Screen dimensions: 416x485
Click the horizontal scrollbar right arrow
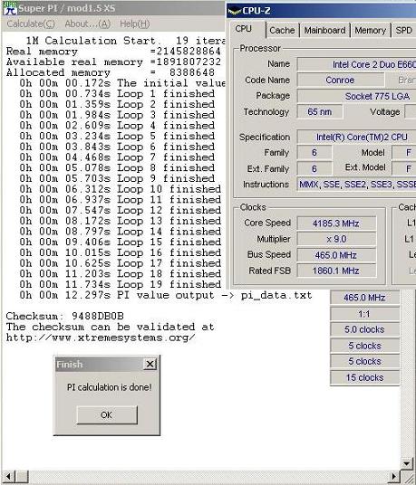(x=394, y=477)
